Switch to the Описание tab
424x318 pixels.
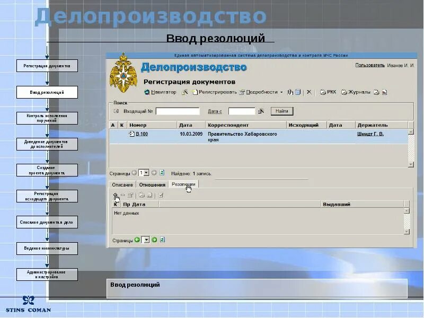[x=122, y=184]
